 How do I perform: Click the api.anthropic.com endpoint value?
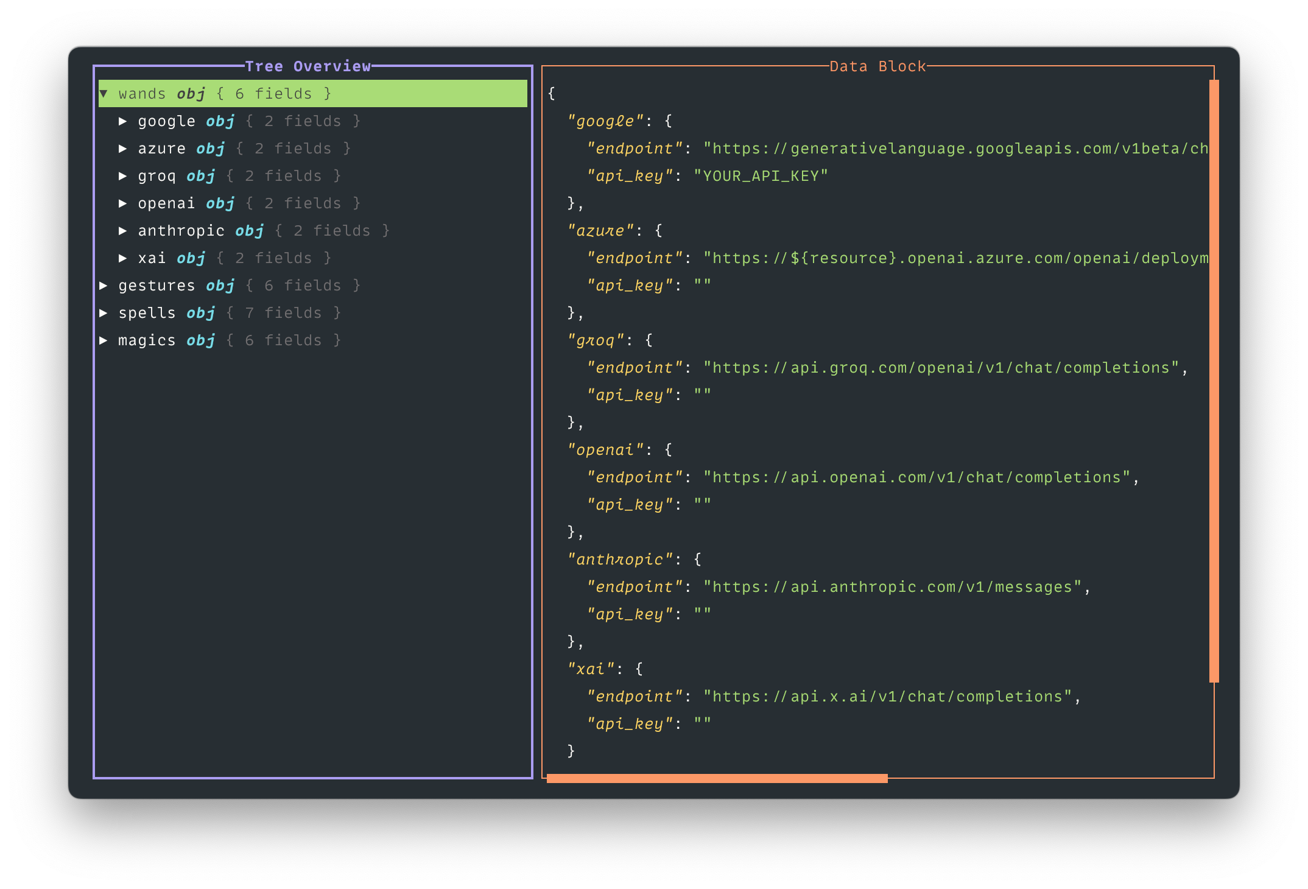point(893,587)
